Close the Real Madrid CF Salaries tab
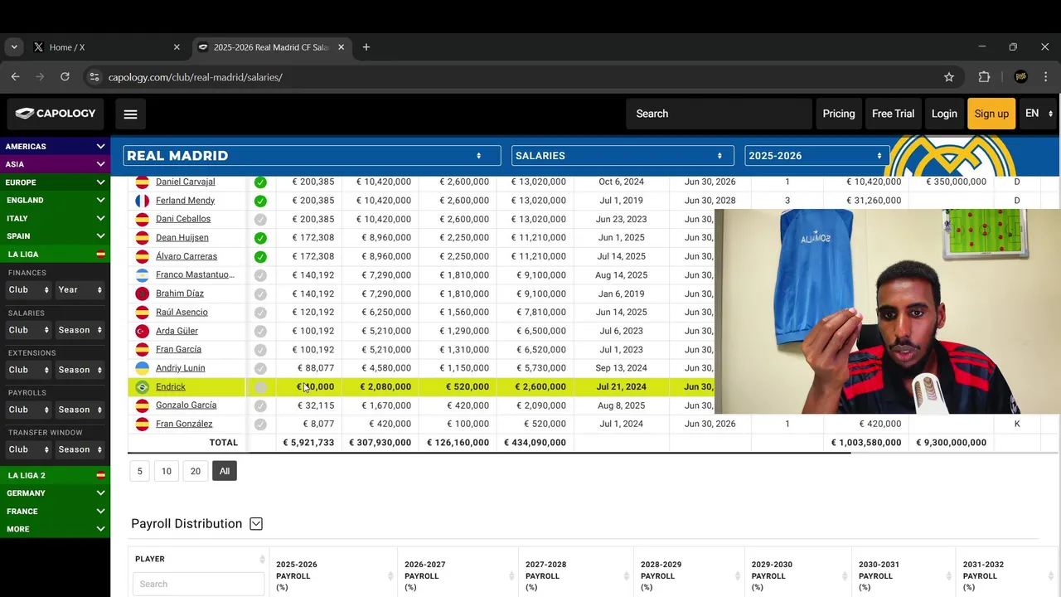The image size is (1061, 597). pyautogui.click(x=341, y=47)
